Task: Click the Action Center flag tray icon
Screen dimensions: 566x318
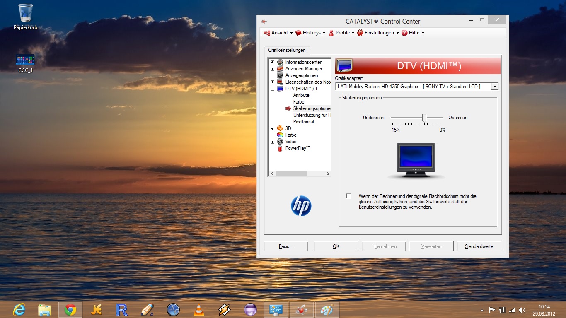Action: click(492, 310)
